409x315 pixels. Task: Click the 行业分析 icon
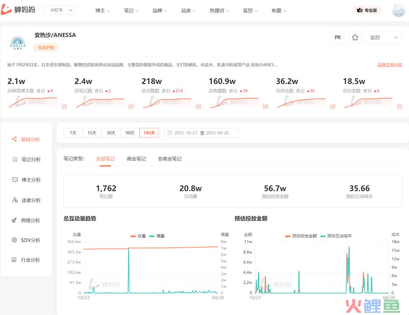click(x=14, y=260)
